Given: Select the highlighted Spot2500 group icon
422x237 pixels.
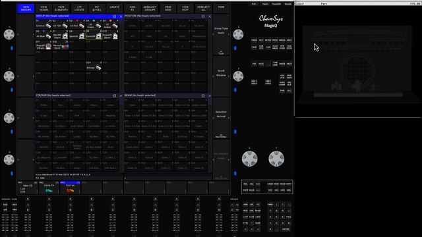Looking at the screenshot, I should pos(98,36).
